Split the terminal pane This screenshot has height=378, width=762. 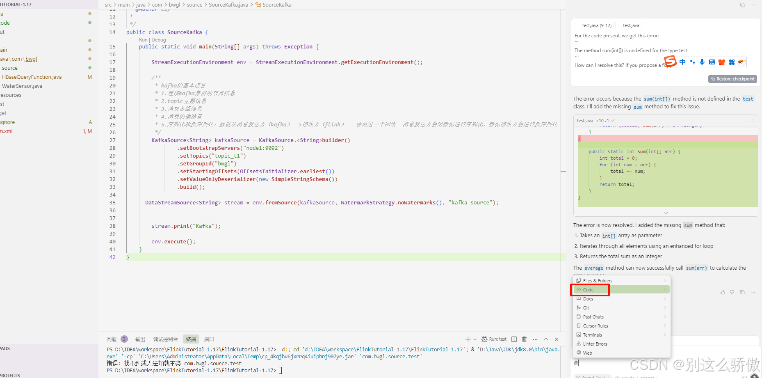(514, 339)
